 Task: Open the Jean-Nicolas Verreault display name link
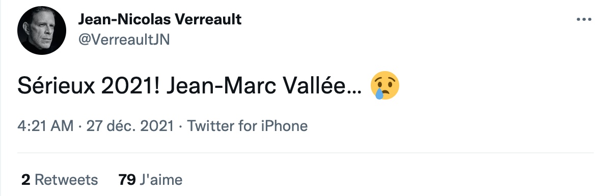pos(159,19)
